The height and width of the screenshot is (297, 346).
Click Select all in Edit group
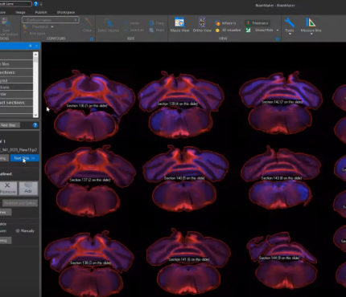[134, 31]
